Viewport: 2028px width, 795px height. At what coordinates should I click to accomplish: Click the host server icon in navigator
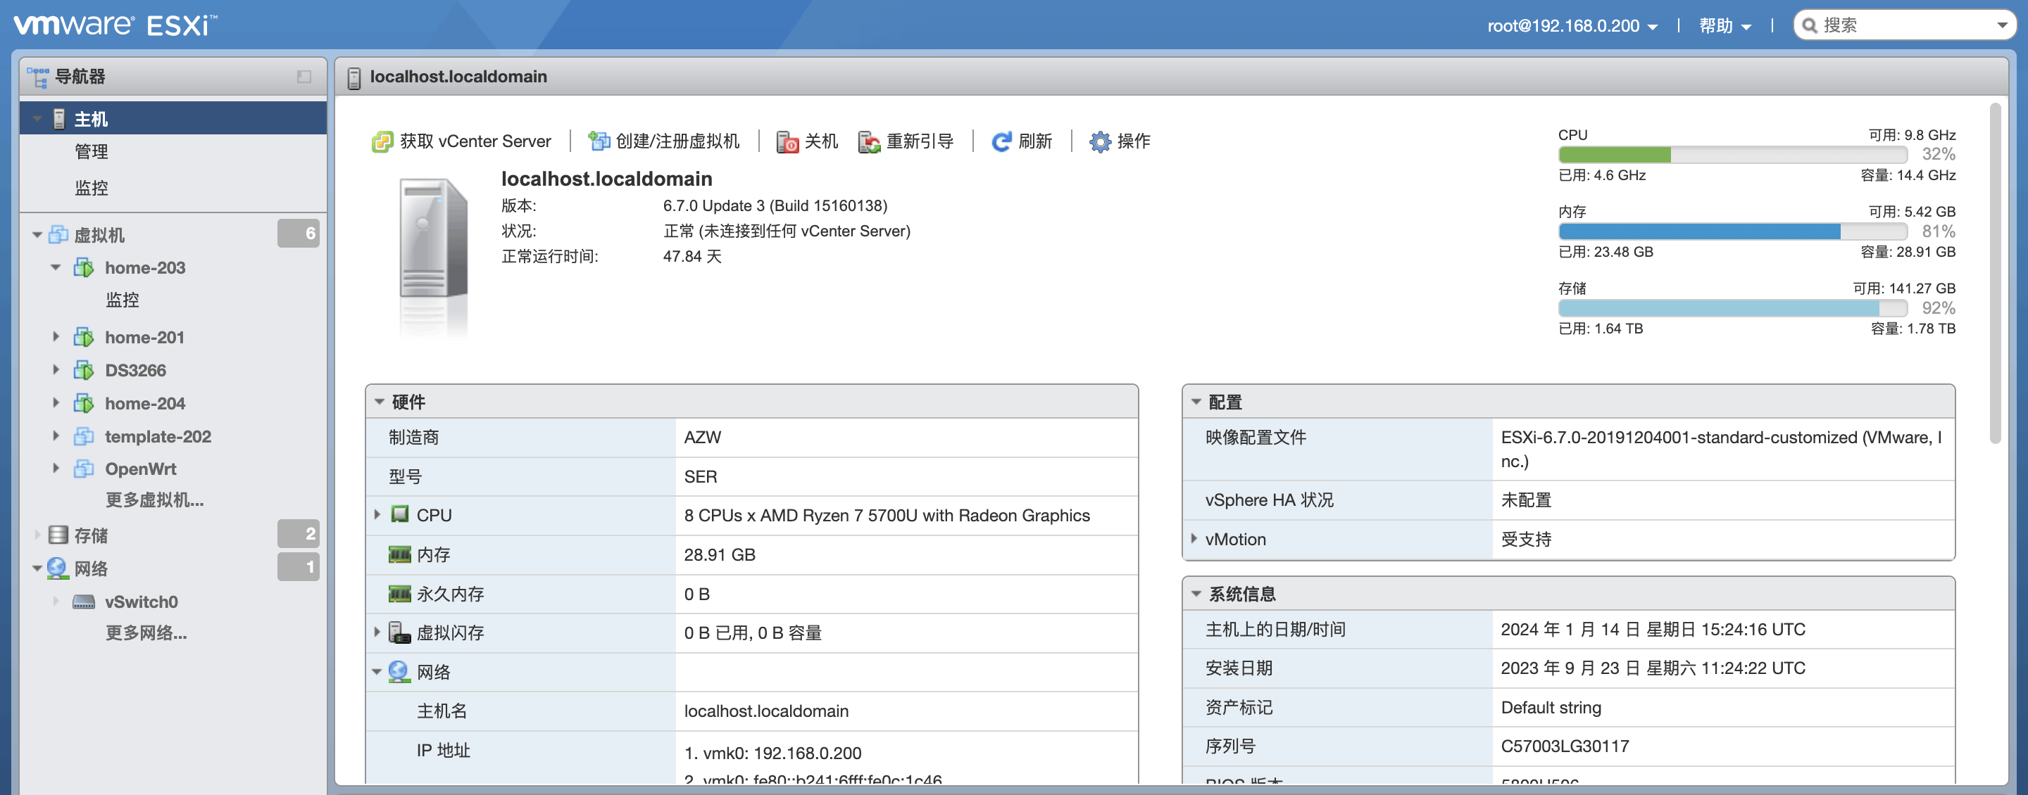pyautogui.click(x=59, y=119)
